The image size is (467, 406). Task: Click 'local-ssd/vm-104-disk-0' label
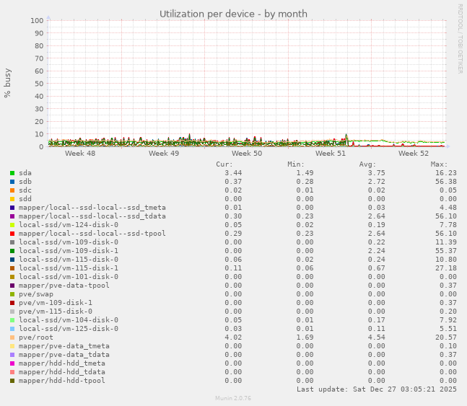69,320
